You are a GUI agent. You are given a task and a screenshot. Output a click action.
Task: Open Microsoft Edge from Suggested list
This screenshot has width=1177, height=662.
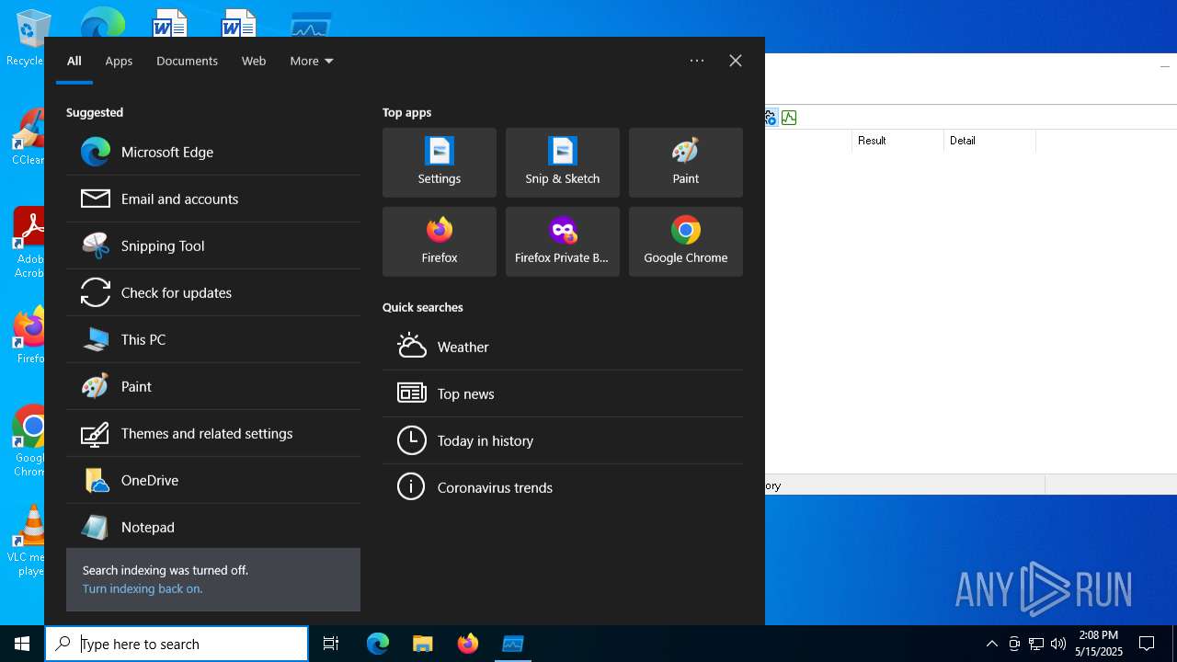click(213, 152)
